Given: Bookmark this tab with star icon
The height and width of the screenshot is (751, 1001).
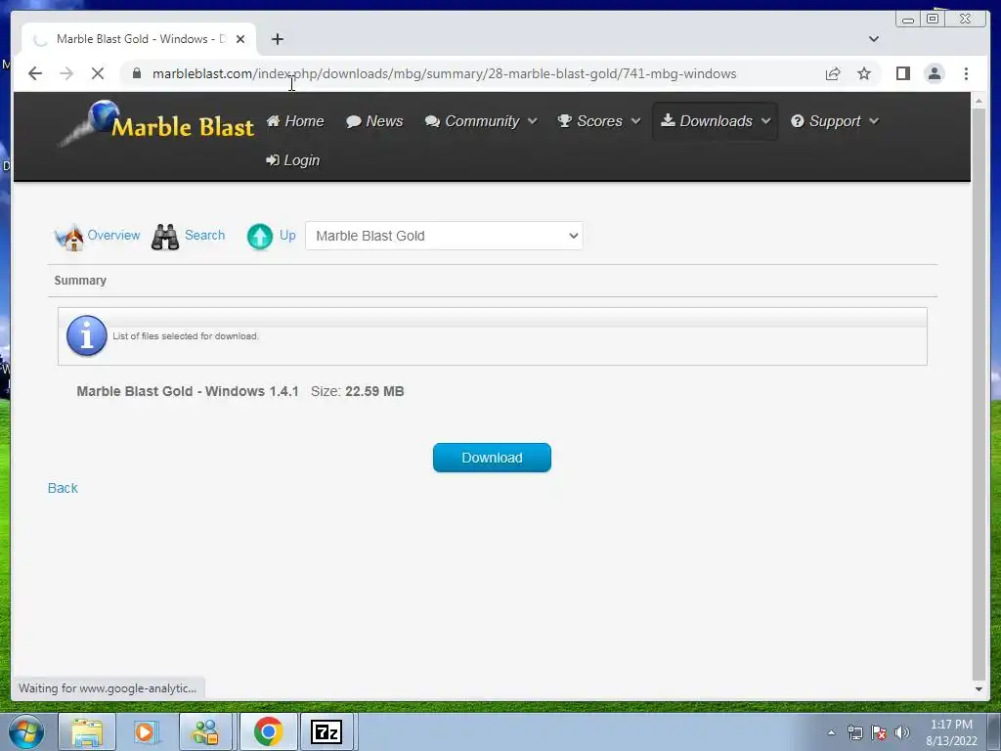Looking at the screenshot, I should pos(864,74).
